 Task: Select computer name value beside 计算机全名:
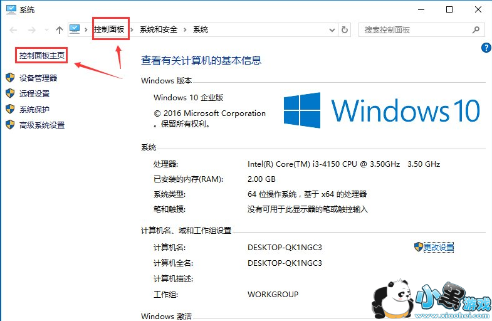coord(285,263)
